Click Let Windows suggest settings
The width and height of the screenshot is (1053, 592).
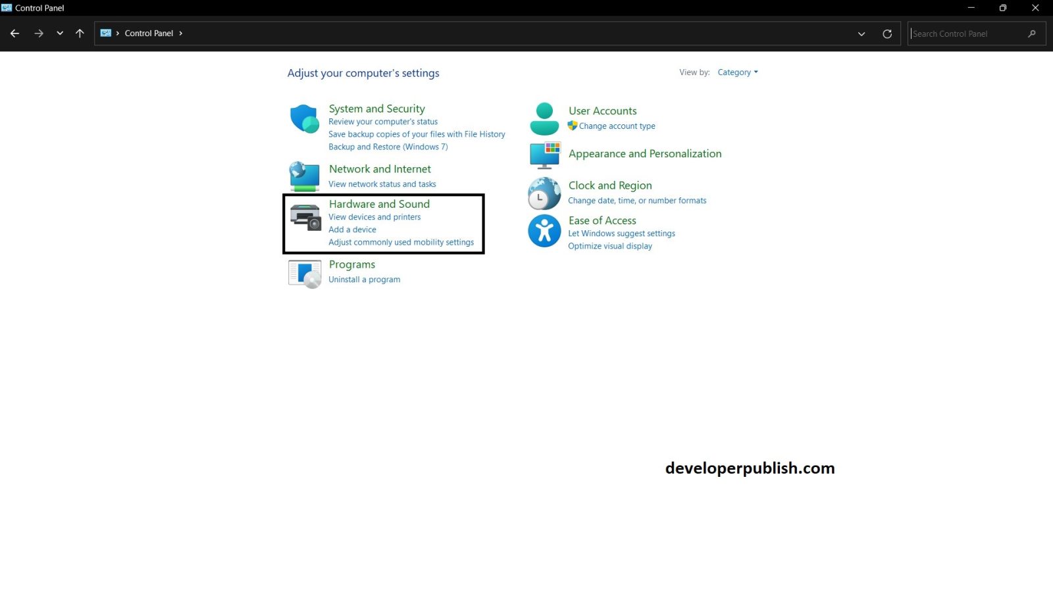click(621, 234)
